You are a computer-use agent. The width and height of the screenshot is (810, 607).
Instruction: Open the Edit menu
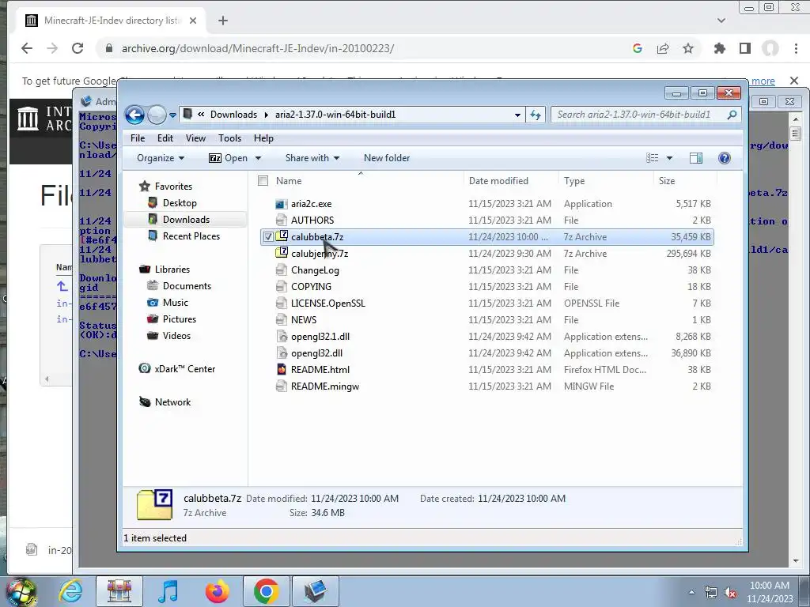165,138
